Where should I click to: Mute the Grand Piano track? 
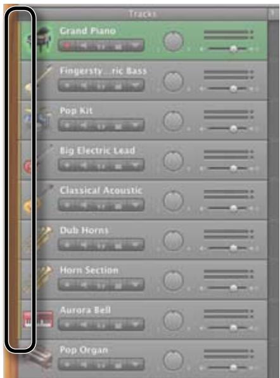pos(84,46)
